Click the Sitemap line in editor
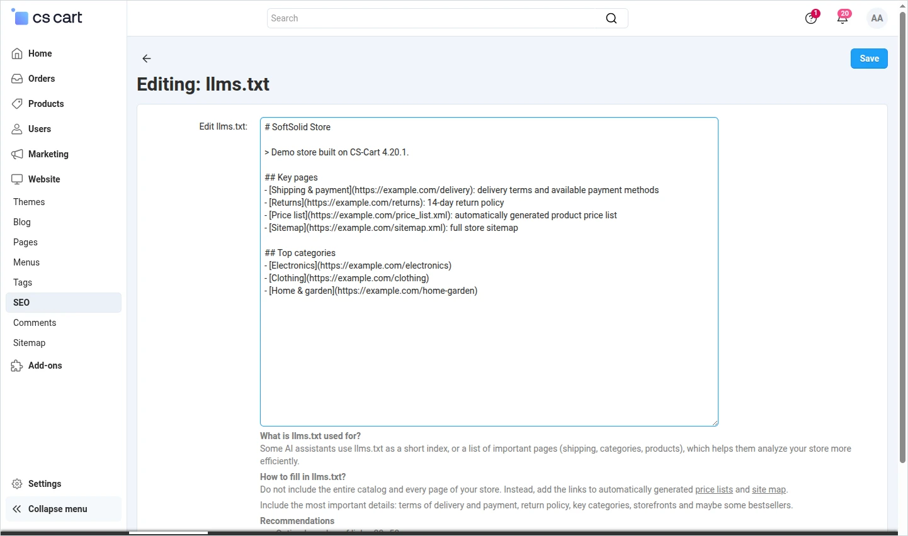908x536 pixels. click(x=391, y=228)
